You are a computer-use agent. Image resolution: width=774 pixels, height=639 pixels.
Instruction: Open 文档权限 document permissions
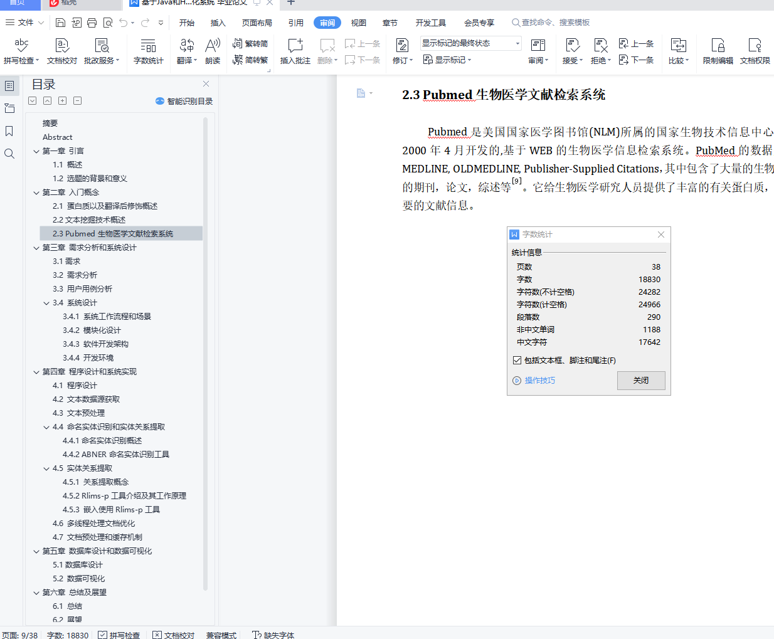755,51
